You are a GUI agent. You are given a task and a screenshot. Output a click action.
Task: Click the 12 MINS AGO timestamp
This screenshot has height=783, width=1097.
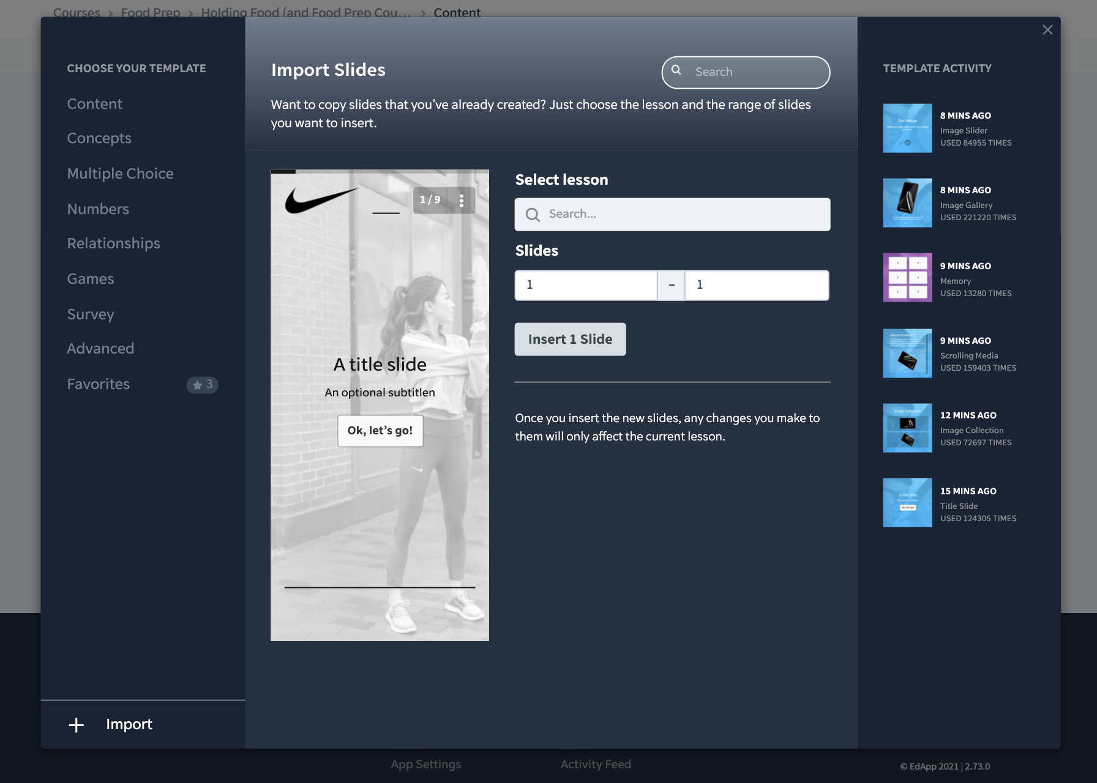pyautogui.click(x=968, y=415)
